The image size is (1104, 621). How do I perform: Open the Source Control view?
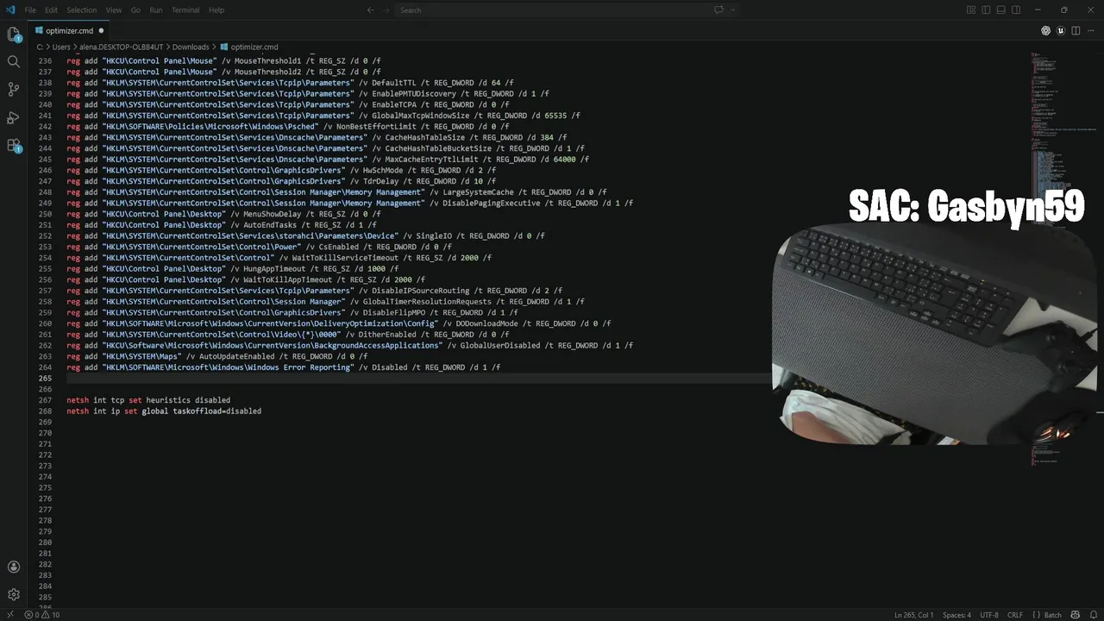(x=14, y=90)
